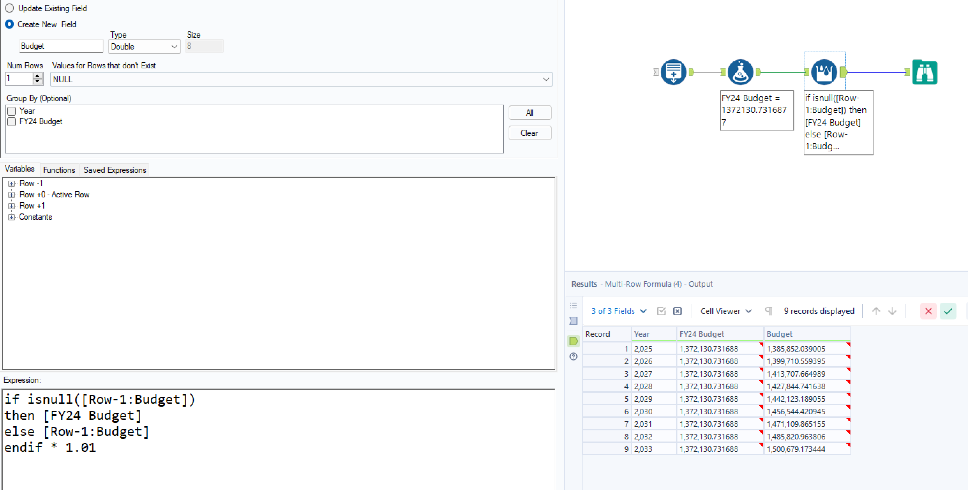
Task: Switch to the Functions tab
Action: (59, 170)
